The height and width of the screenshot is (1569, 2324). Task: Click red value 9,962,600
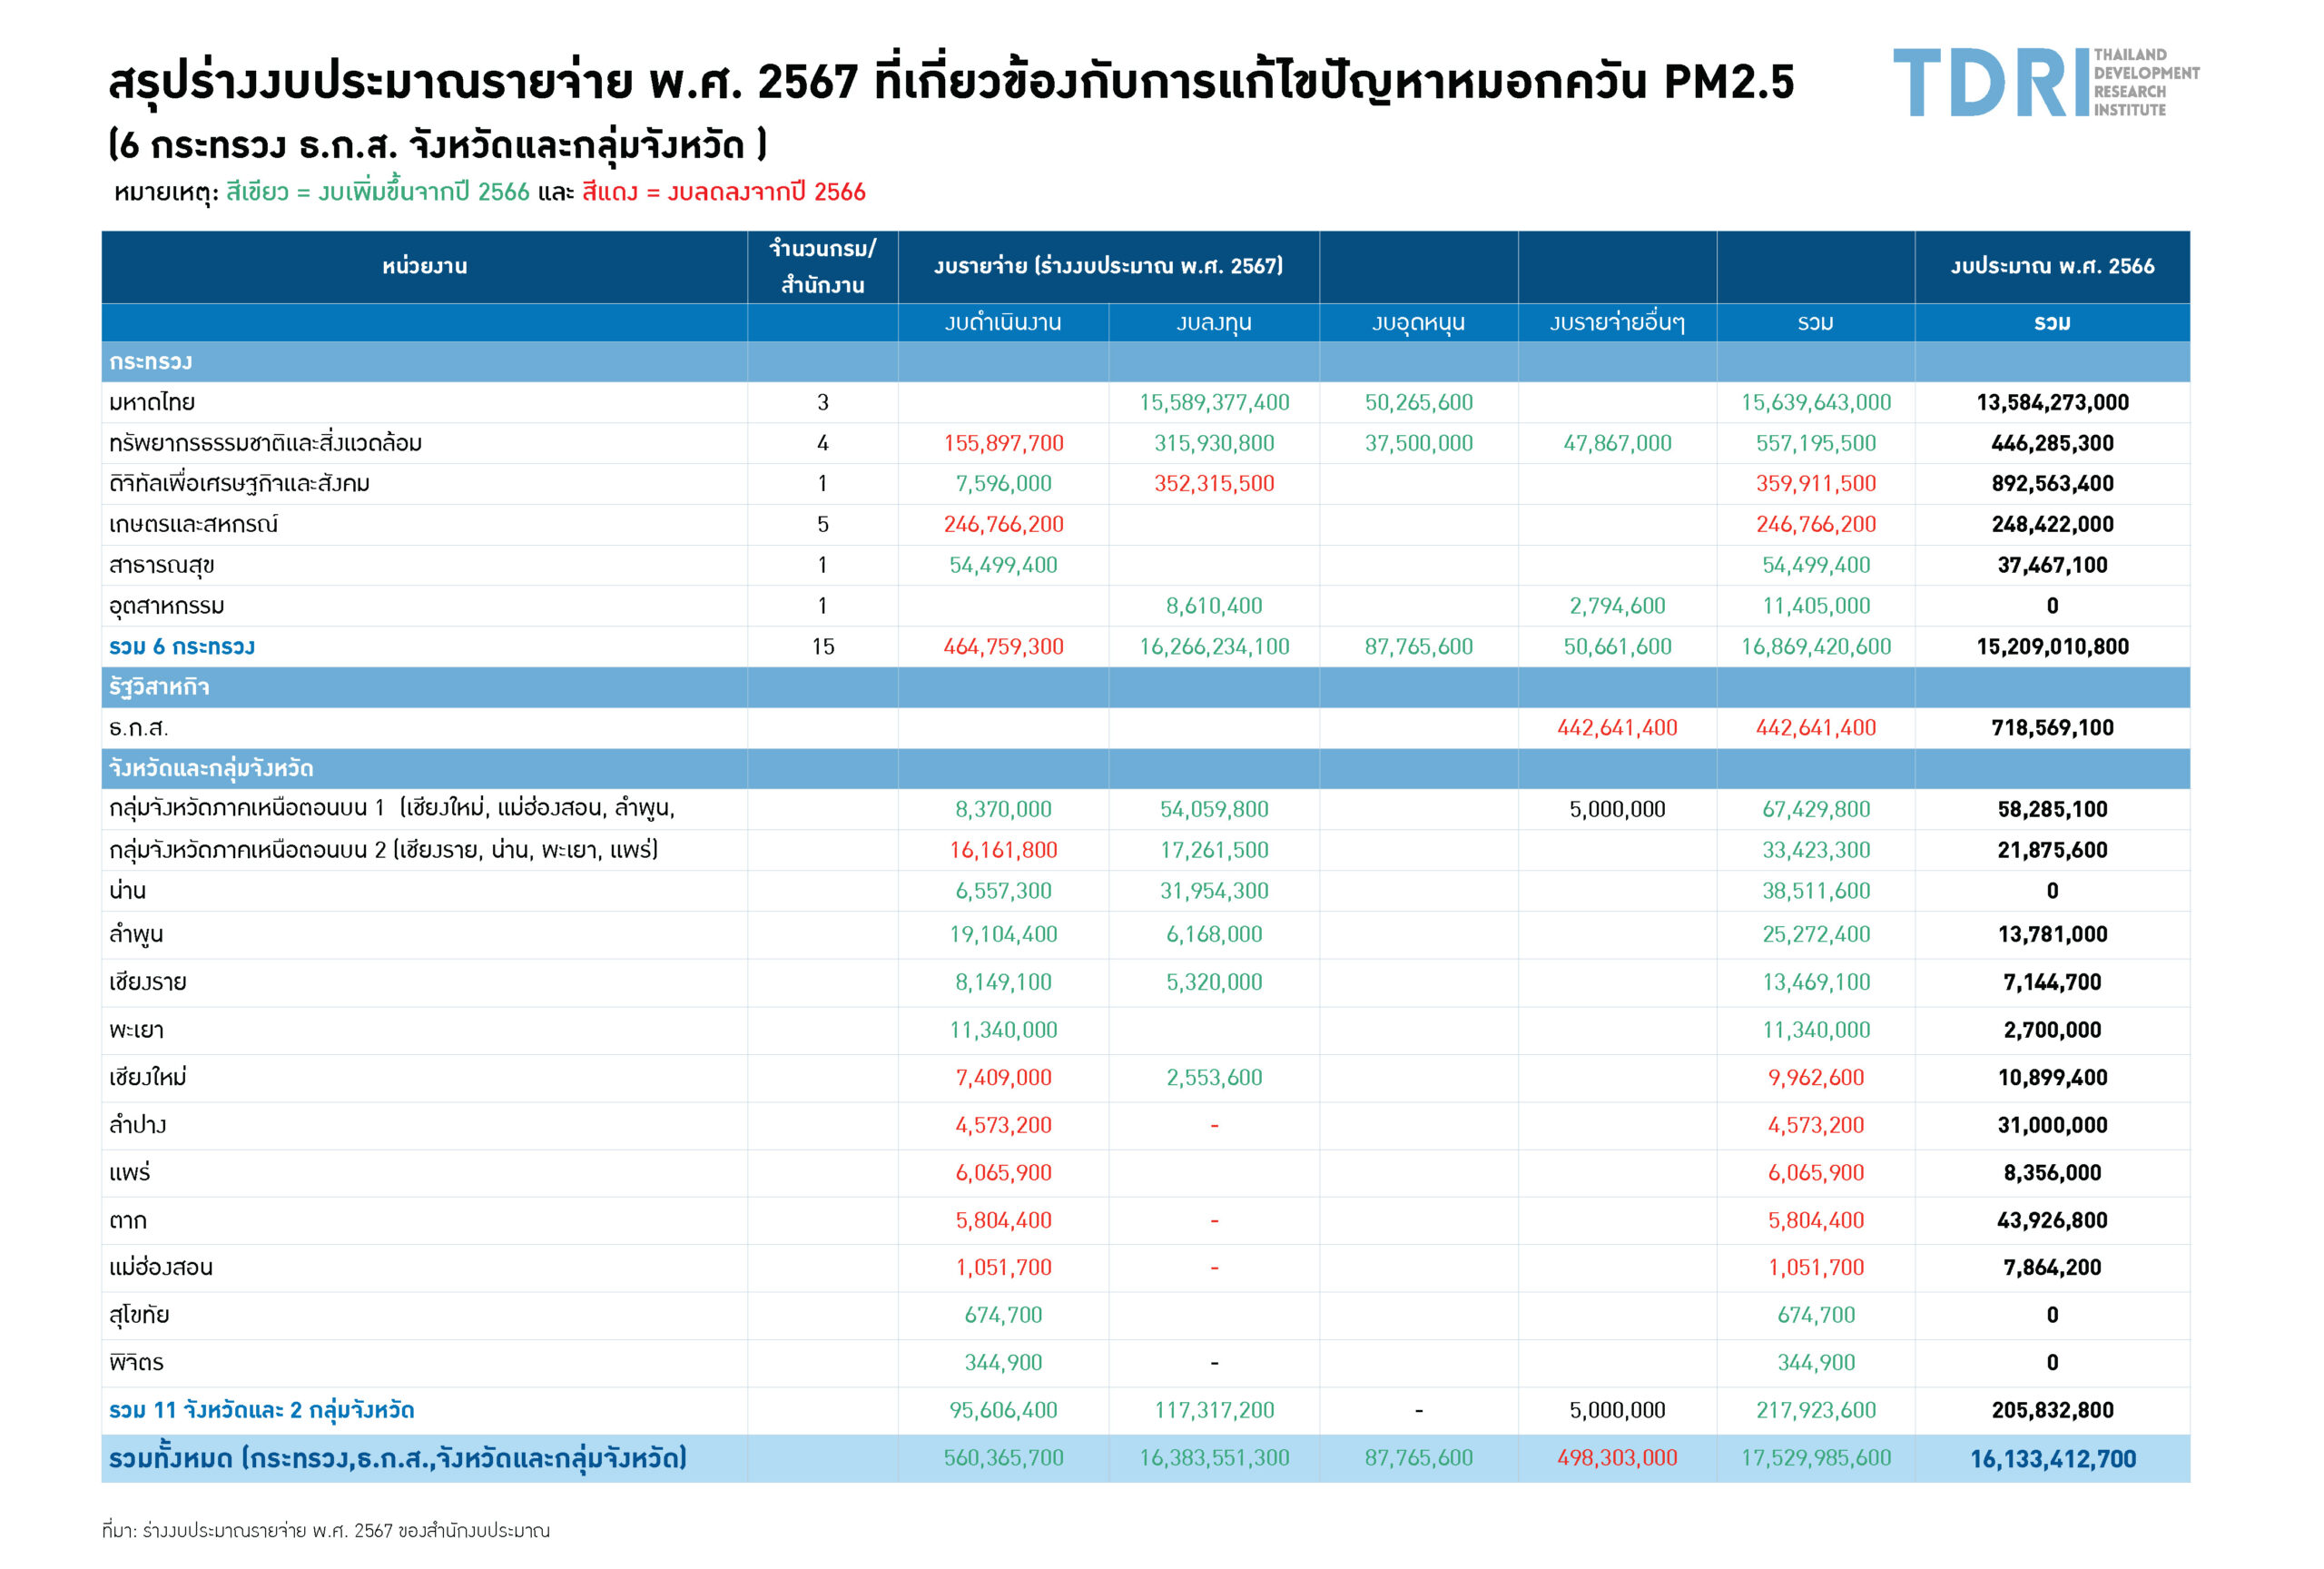[x=1815, y=1078]
